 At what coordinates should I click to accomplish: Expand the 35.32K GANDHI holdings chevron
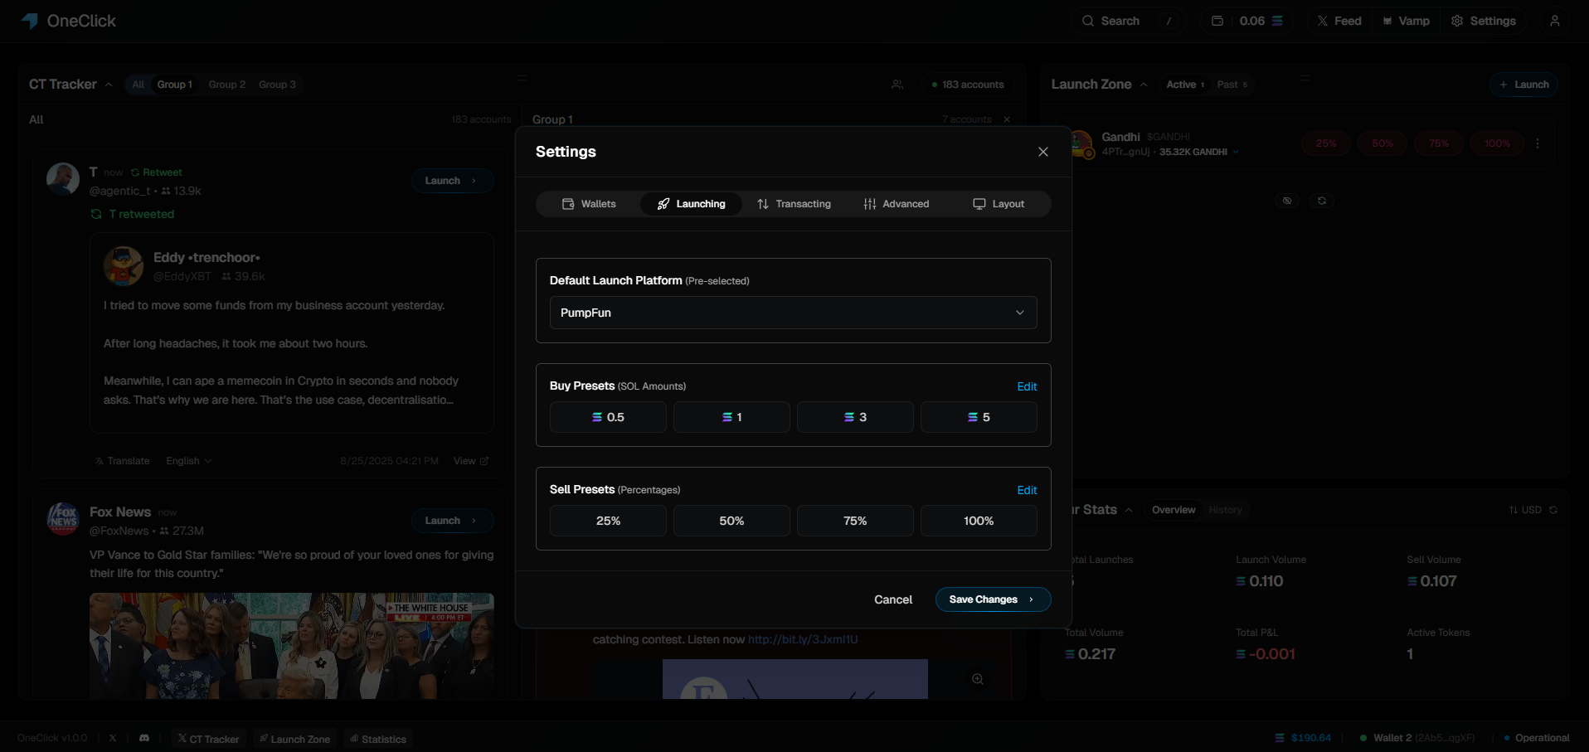coord(1236,152)
